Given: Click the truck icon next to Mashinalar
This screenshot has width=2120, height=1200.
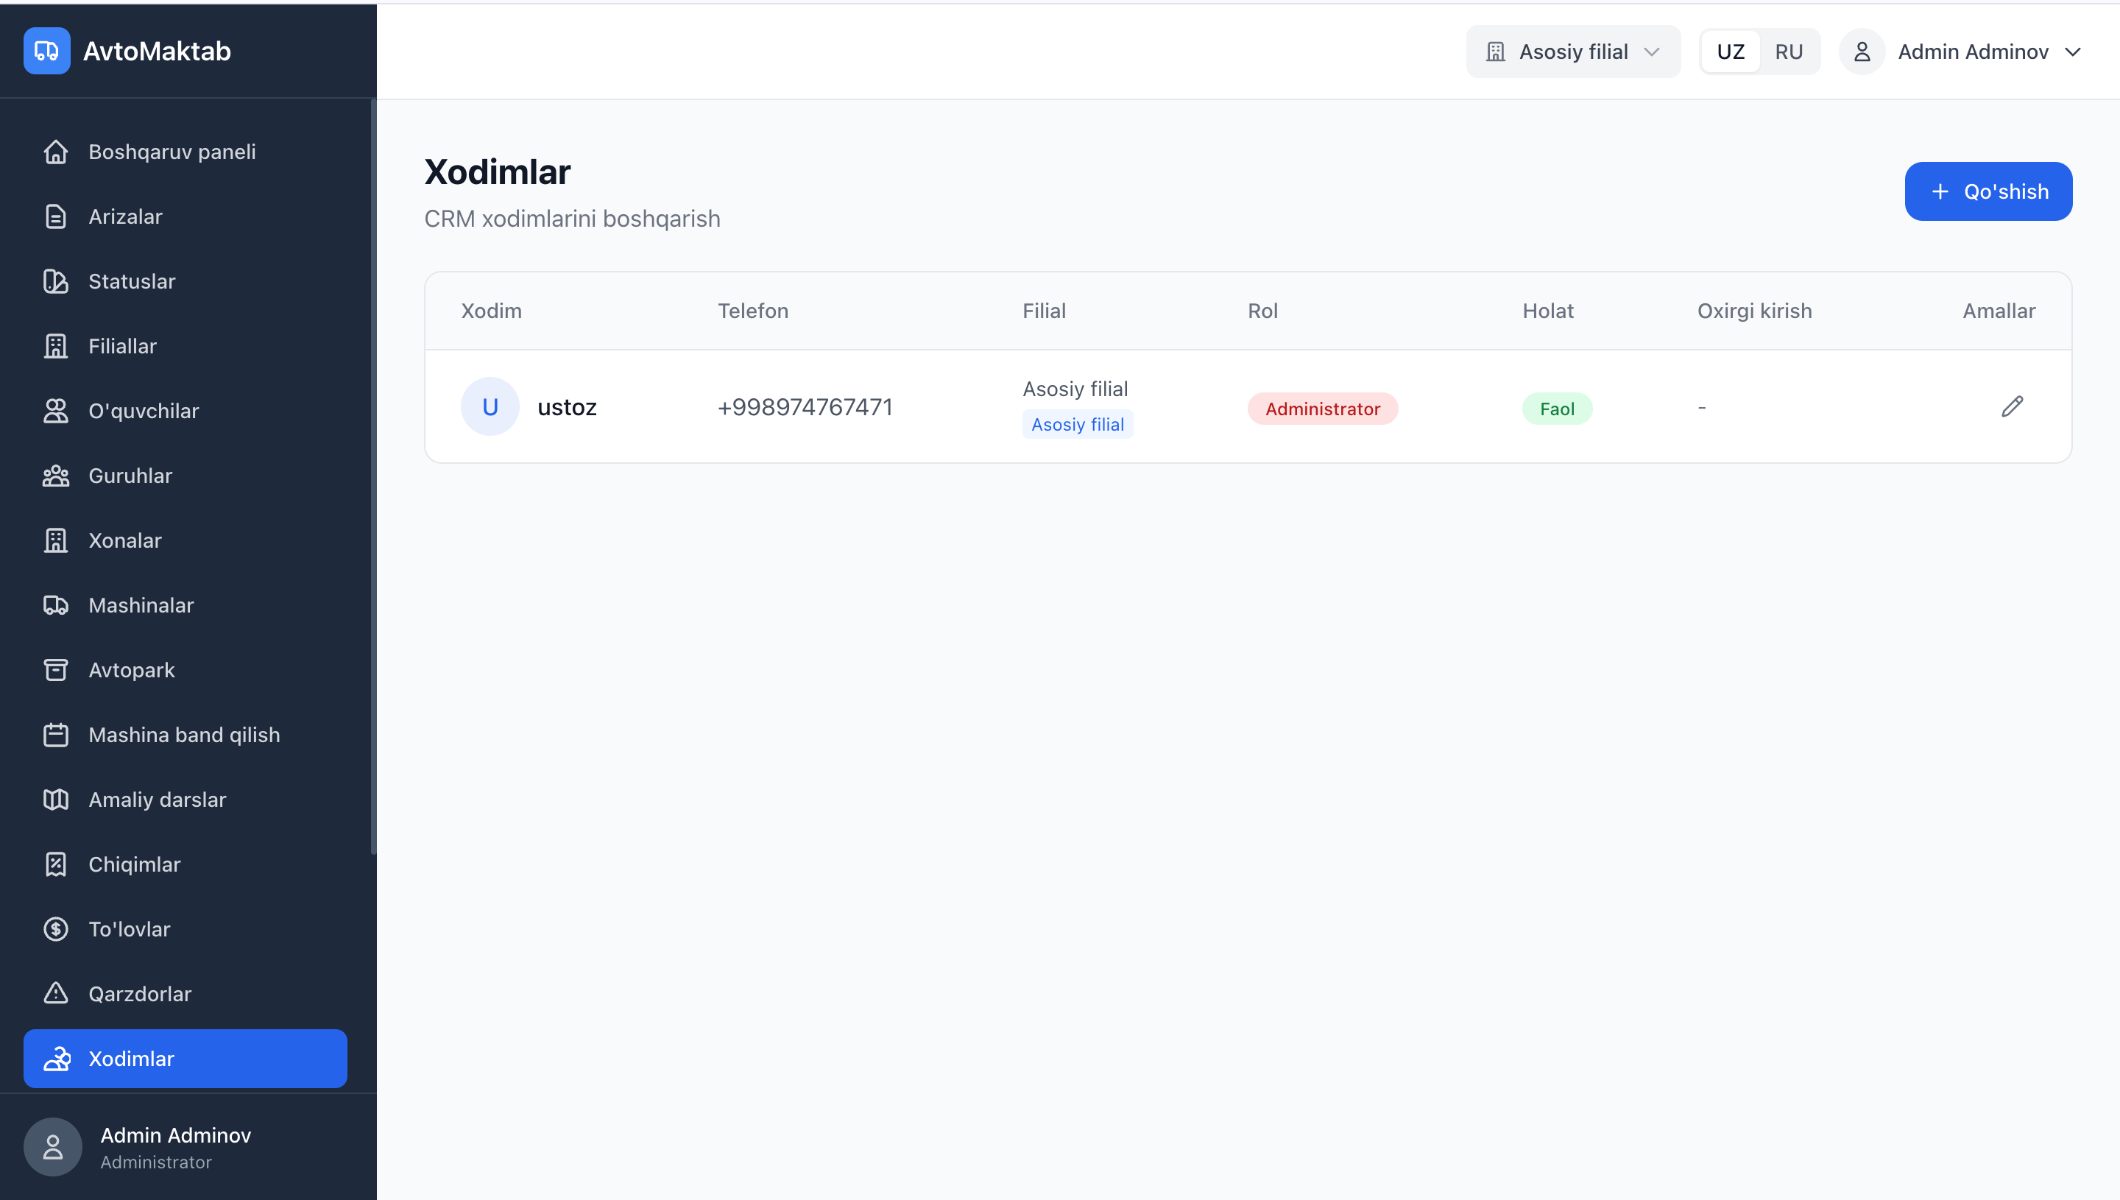Looking at the screenshot, I should [x=55, y=605].
